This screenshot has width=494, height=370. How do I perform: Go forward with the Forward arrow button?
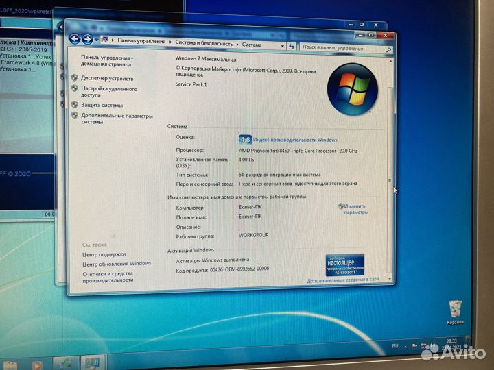87,39
